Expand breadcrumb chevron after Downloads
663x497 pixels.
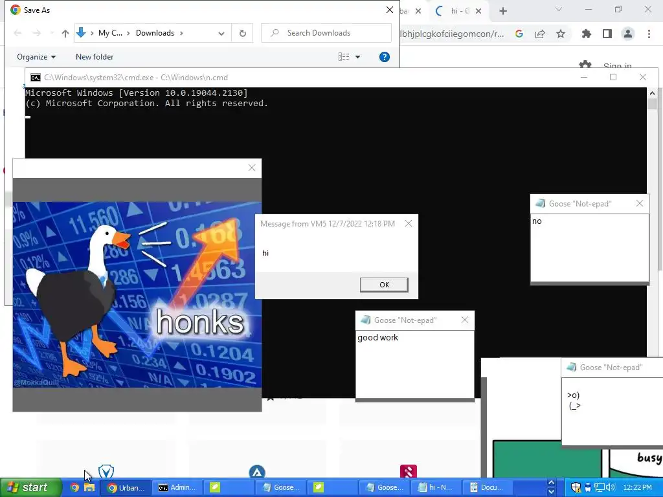182,33
